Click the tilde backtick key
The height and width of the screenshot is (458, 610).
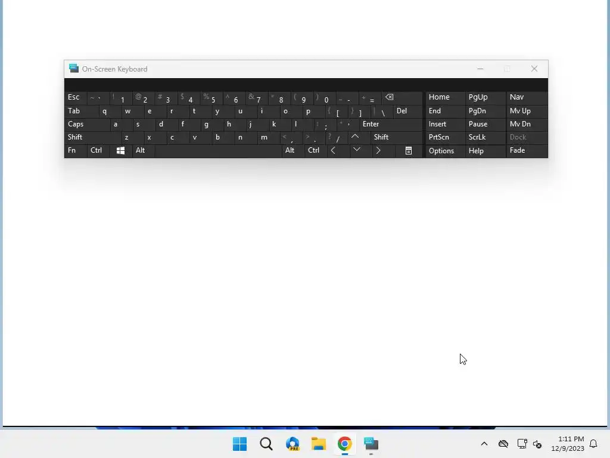(99, 97)
